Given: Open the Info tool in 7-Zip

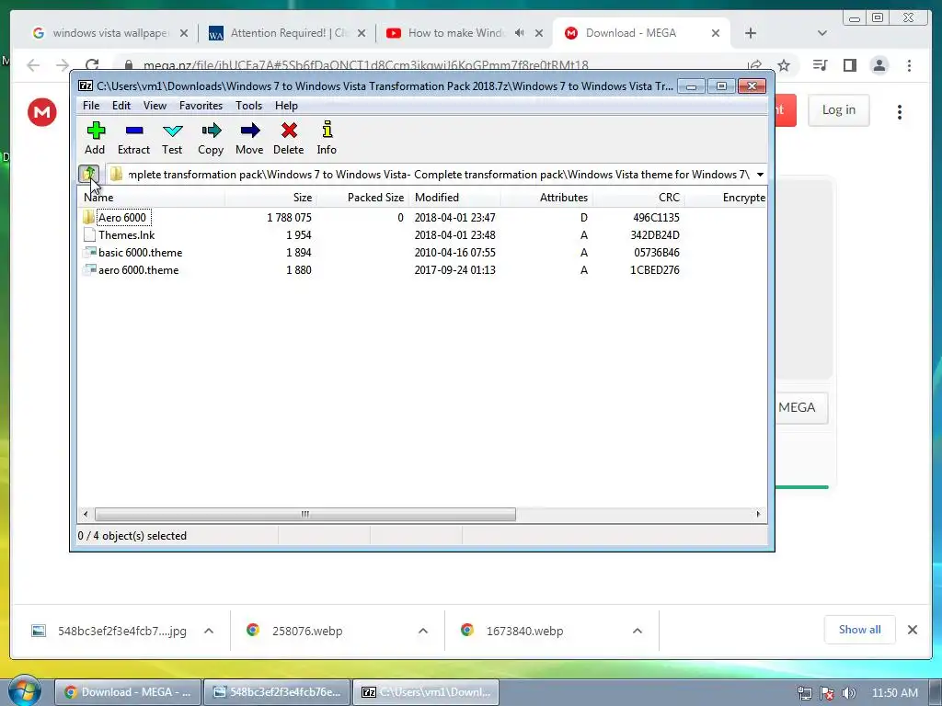Looking at the screenshot, I should [327, 129].
